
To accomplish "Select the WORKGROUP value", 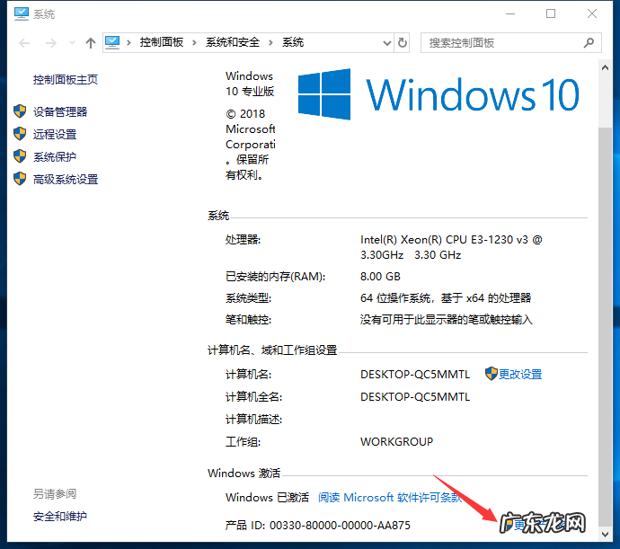I will [x=396, y=442].
